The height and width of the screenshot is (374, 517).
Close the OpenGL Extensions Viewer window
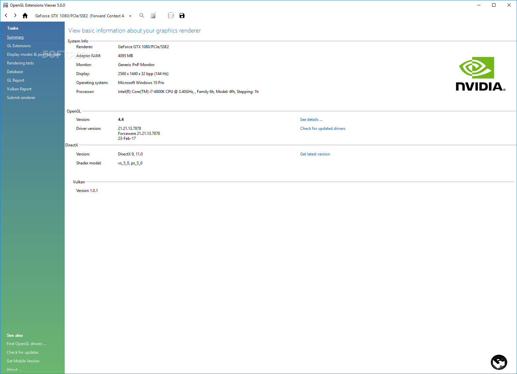(x=509, y=5)
